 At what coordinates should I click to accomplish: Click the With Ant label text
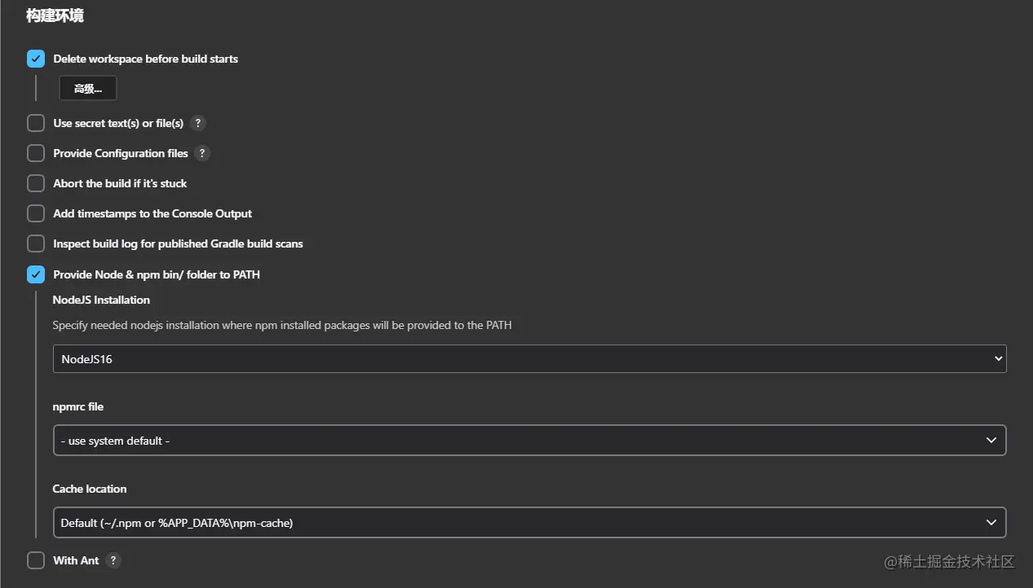pyautogui.click(x=76, y=560)
